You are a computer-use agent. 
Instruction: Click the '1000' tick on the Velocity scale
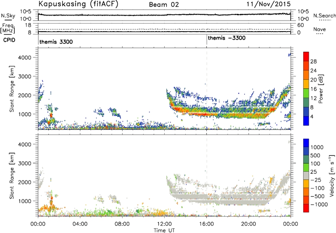317,147
